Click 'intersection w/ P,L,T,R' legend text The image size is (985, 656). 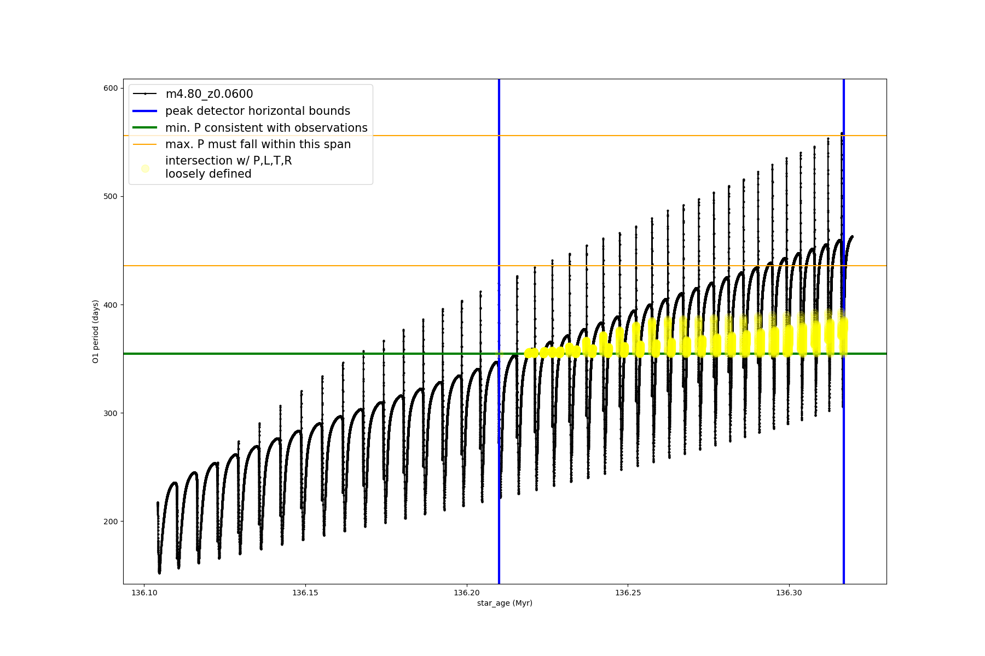[228, 161]
